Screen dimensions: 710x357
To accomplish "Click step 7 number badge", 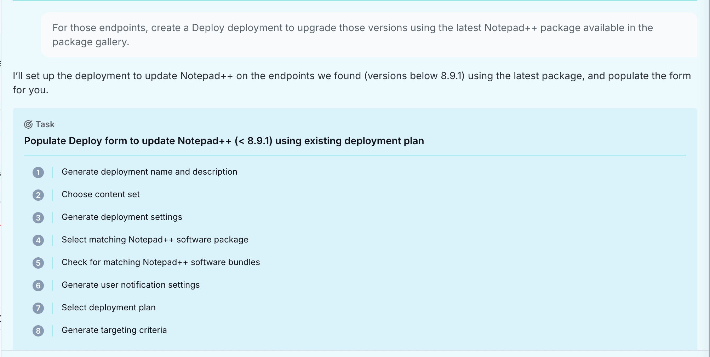I will 38,308.
